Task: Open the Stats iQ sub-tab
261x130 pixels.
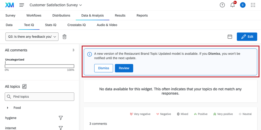Action: 50,25
